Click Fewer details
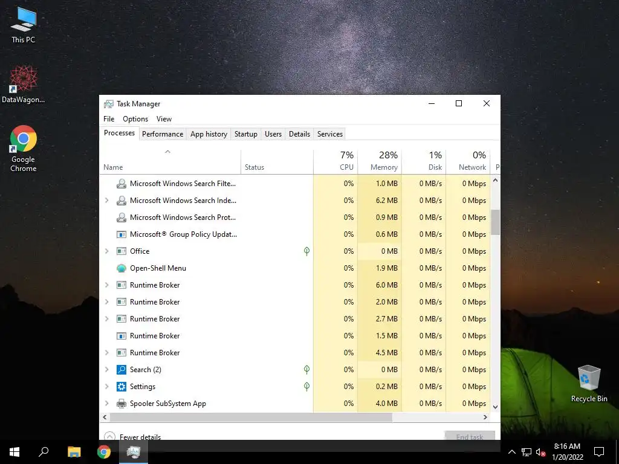Image resolution: width=619 pixels, height=464 pixels. tap(132, 436)
